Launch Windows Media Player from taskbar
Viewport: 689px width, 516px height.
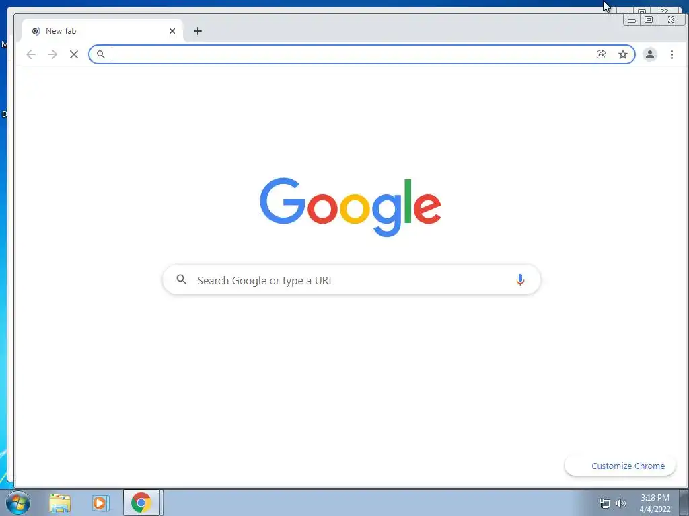tap(100, 503)
